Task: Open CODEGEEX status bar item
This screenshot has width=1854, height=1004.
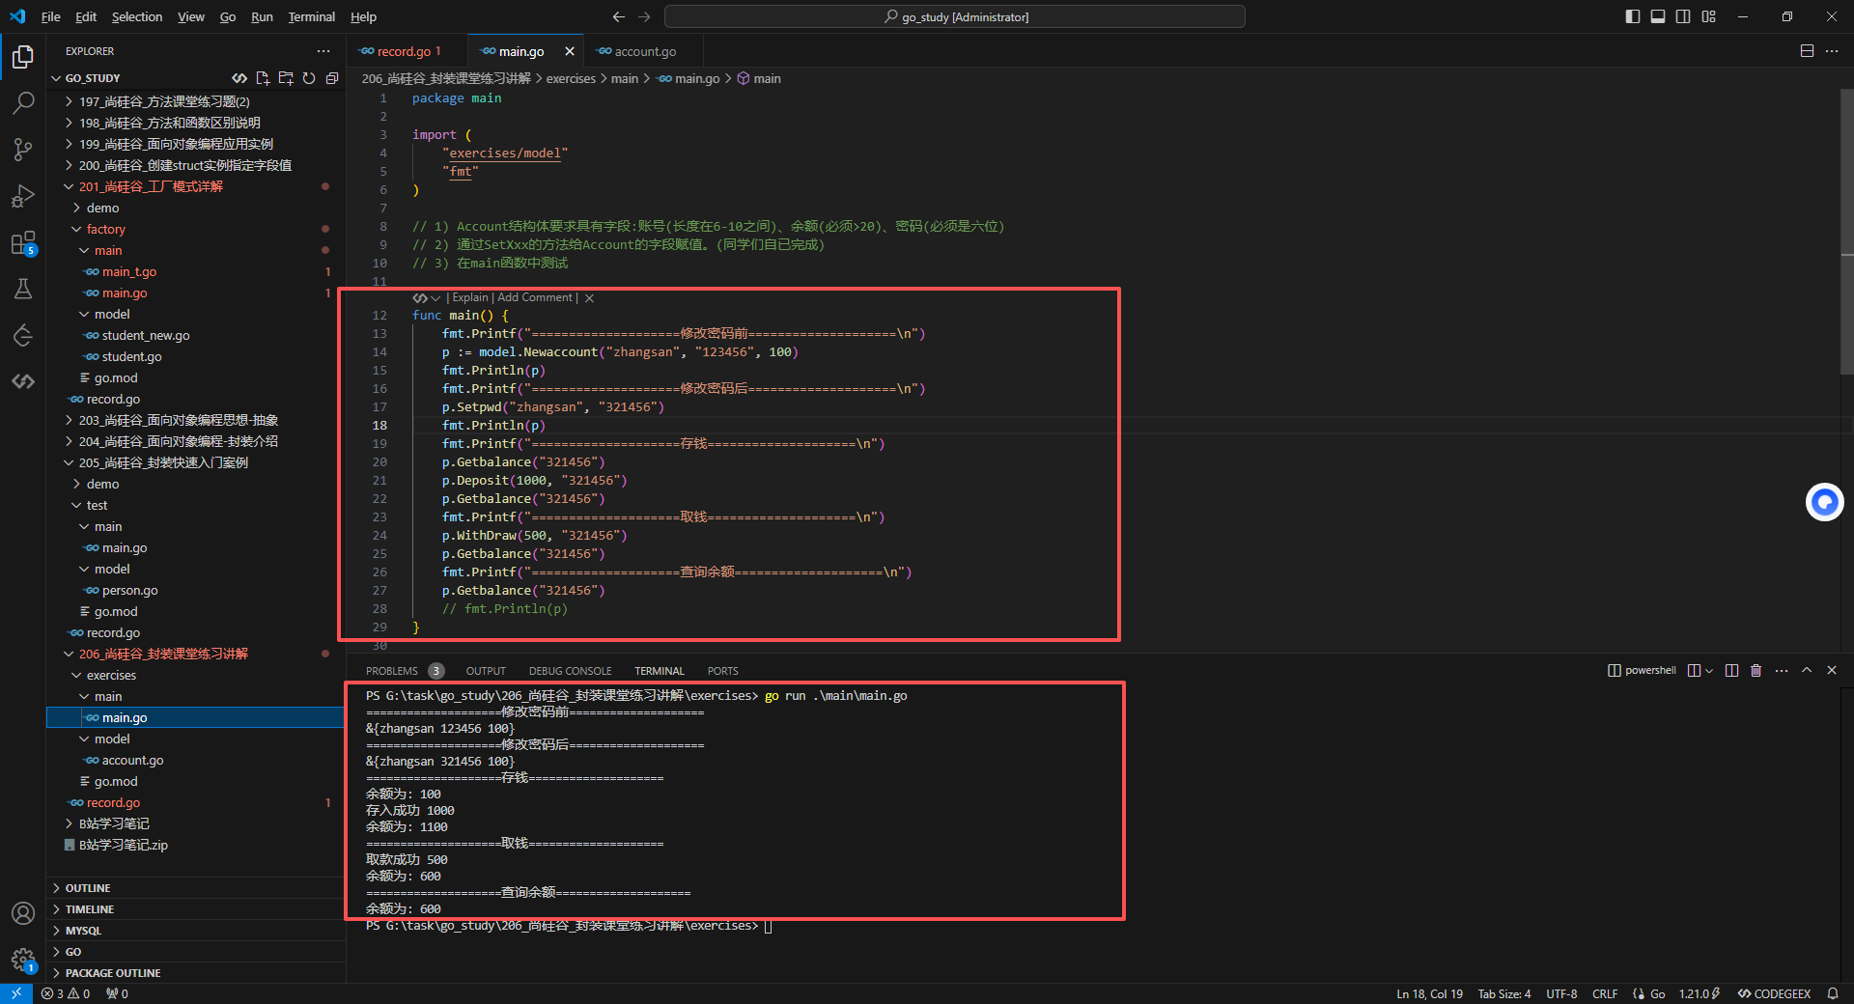Action: point(1774,993)
